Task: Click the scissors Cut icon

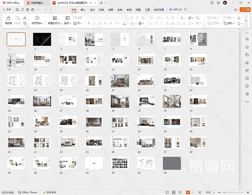Action: (25, 18)
